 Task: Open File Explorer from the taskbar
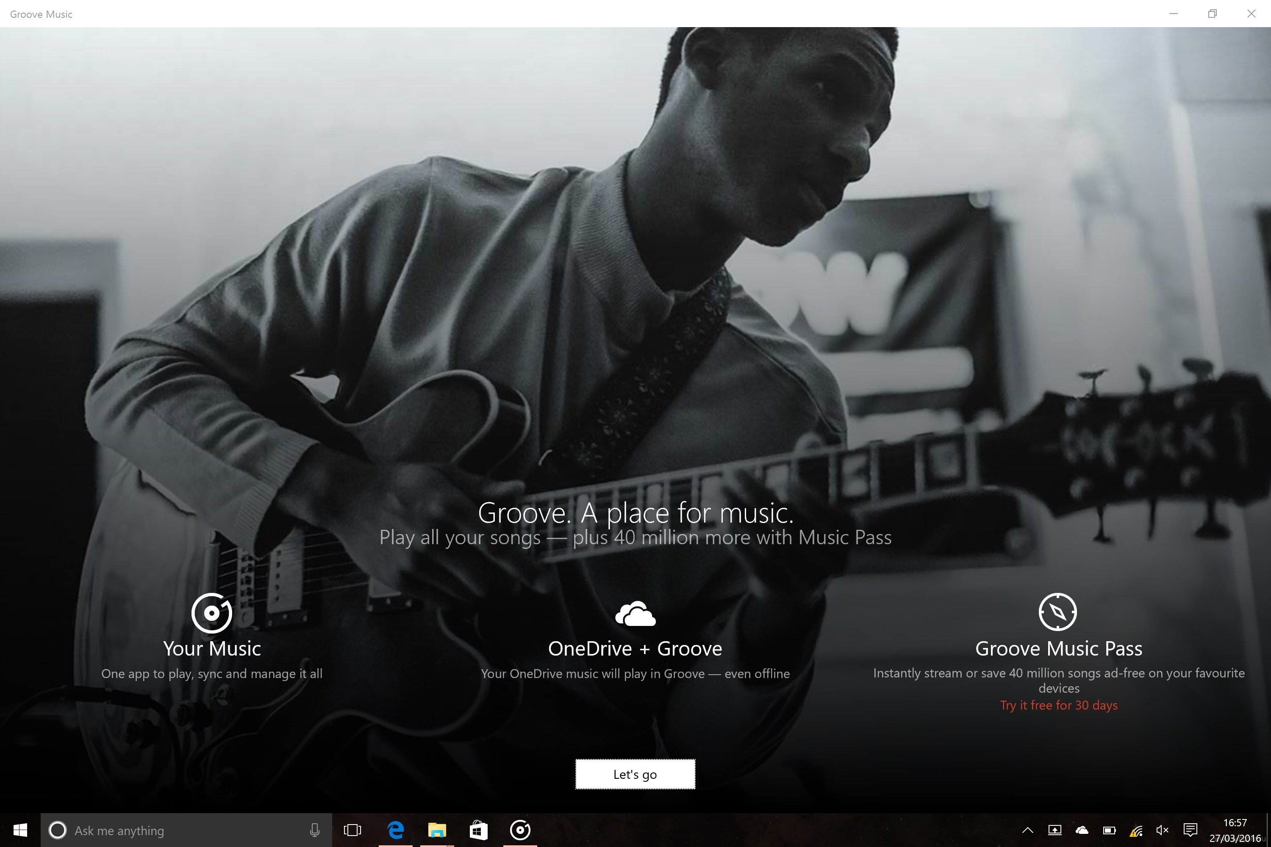coord(437,830)
